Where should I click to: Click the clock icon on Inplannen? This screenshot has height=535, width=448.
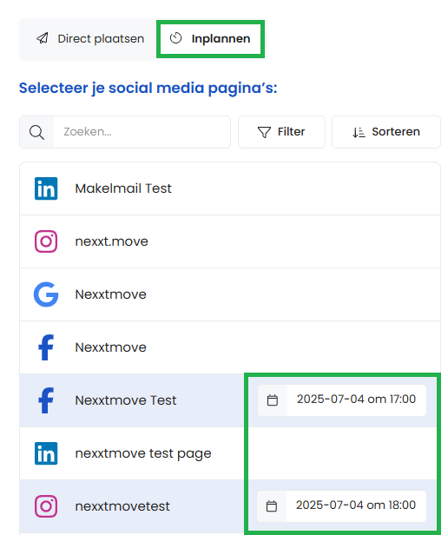pyautogui.click(x=175, y=38)
